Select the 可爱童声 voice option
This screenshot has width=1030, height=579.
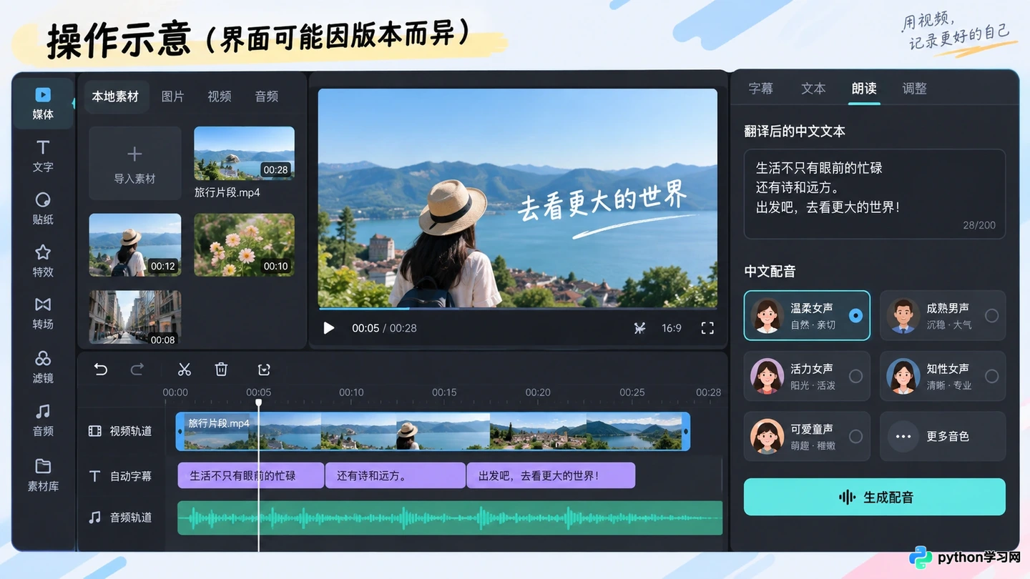pyautogui.click(x=807, y=436)
